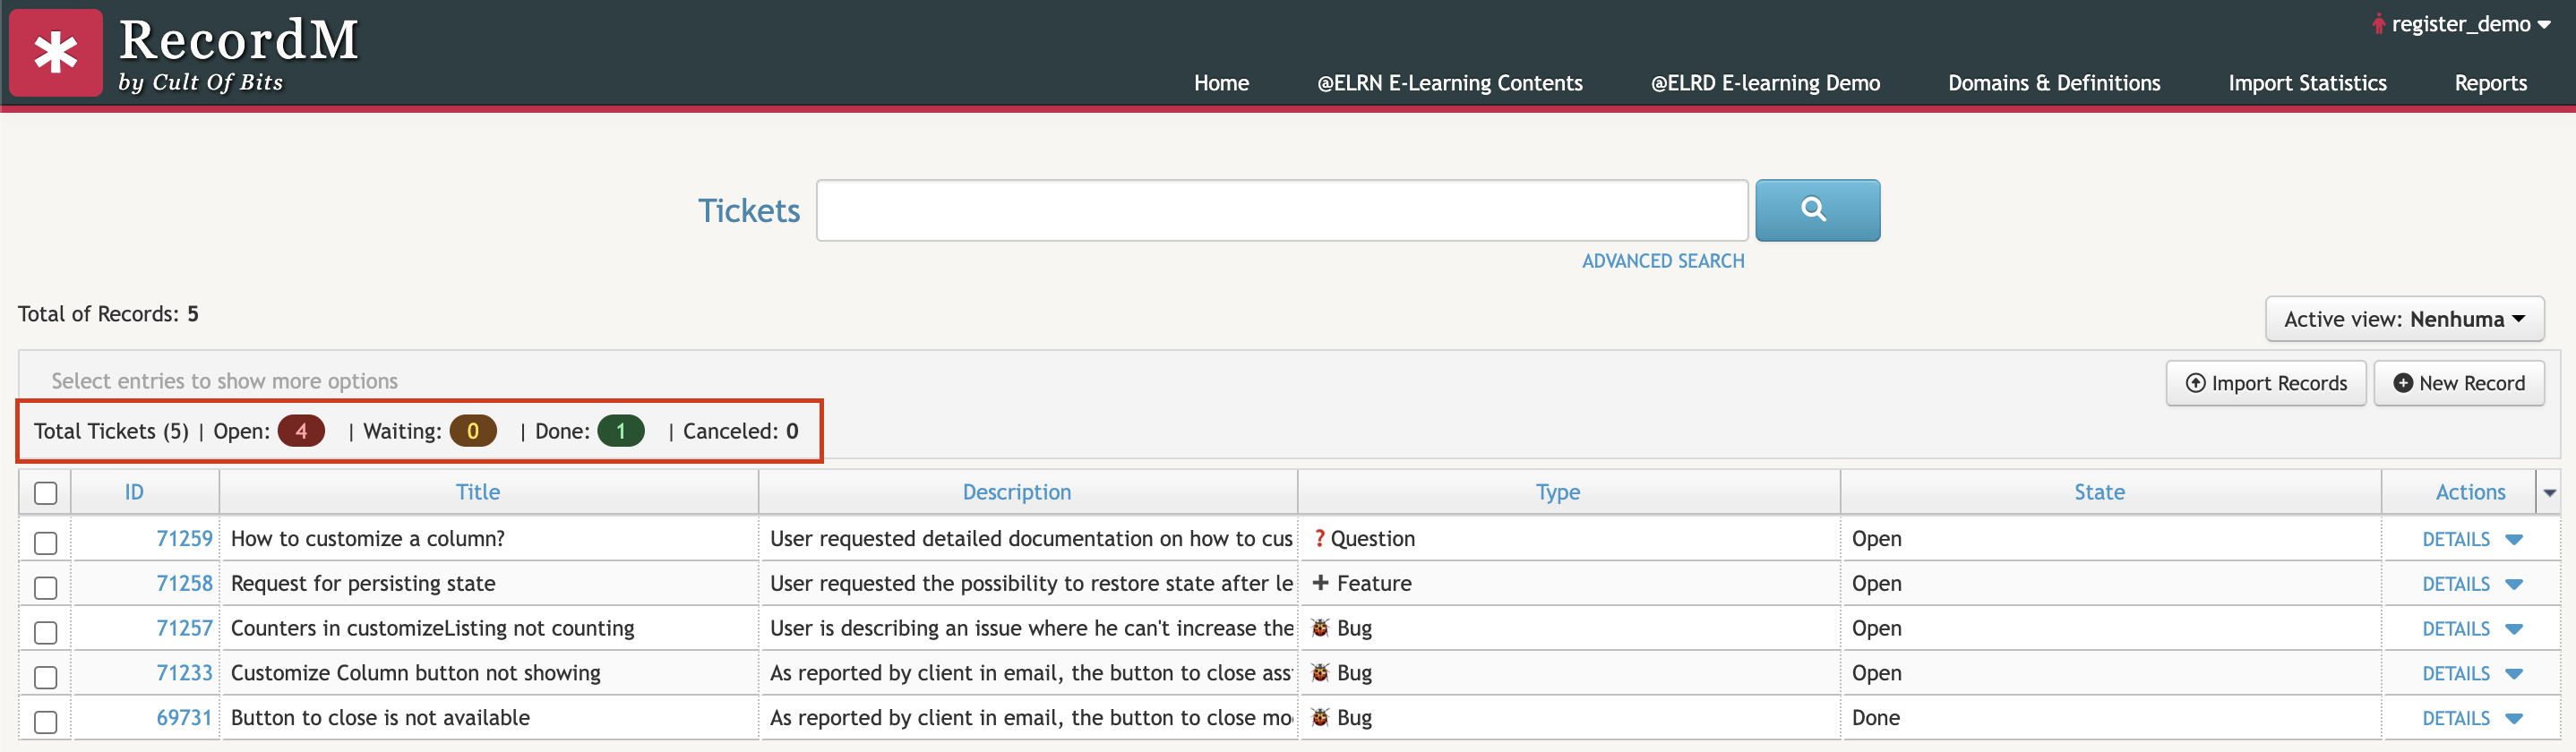Go to the Home menu item
This screenshot has width=2576, height=752.
point(1221,83)
